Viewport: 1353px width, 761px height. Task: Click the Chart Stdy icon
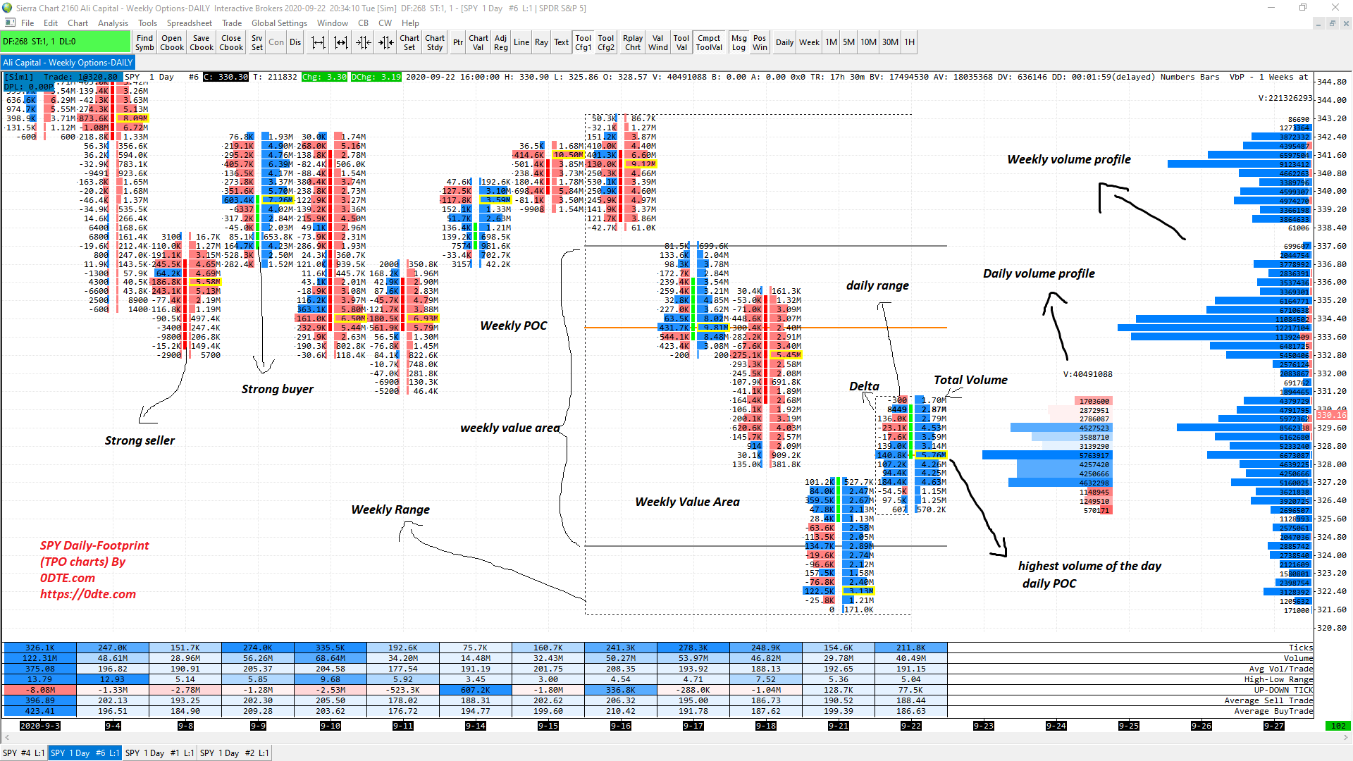click(x=432, y=41)
